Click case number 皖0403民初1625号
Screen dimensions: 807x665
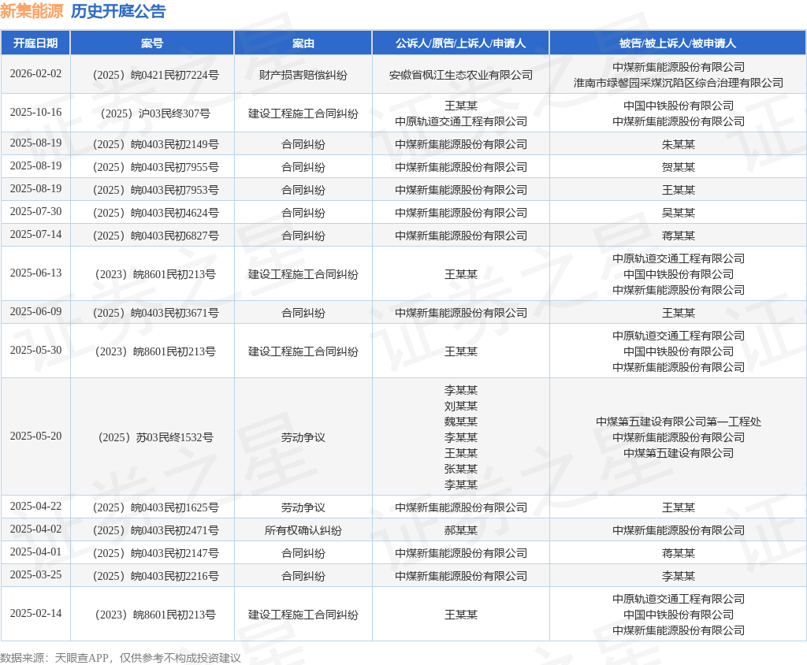coord(155,508)
